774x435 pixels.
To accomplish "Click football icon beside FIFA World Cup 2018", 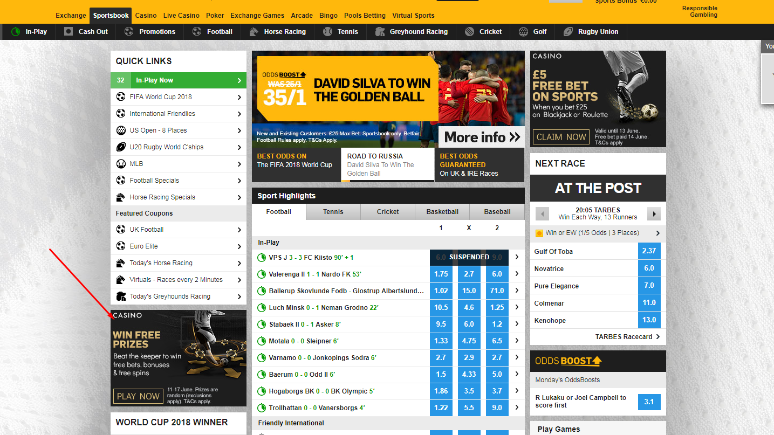I will tap(121, 97).
